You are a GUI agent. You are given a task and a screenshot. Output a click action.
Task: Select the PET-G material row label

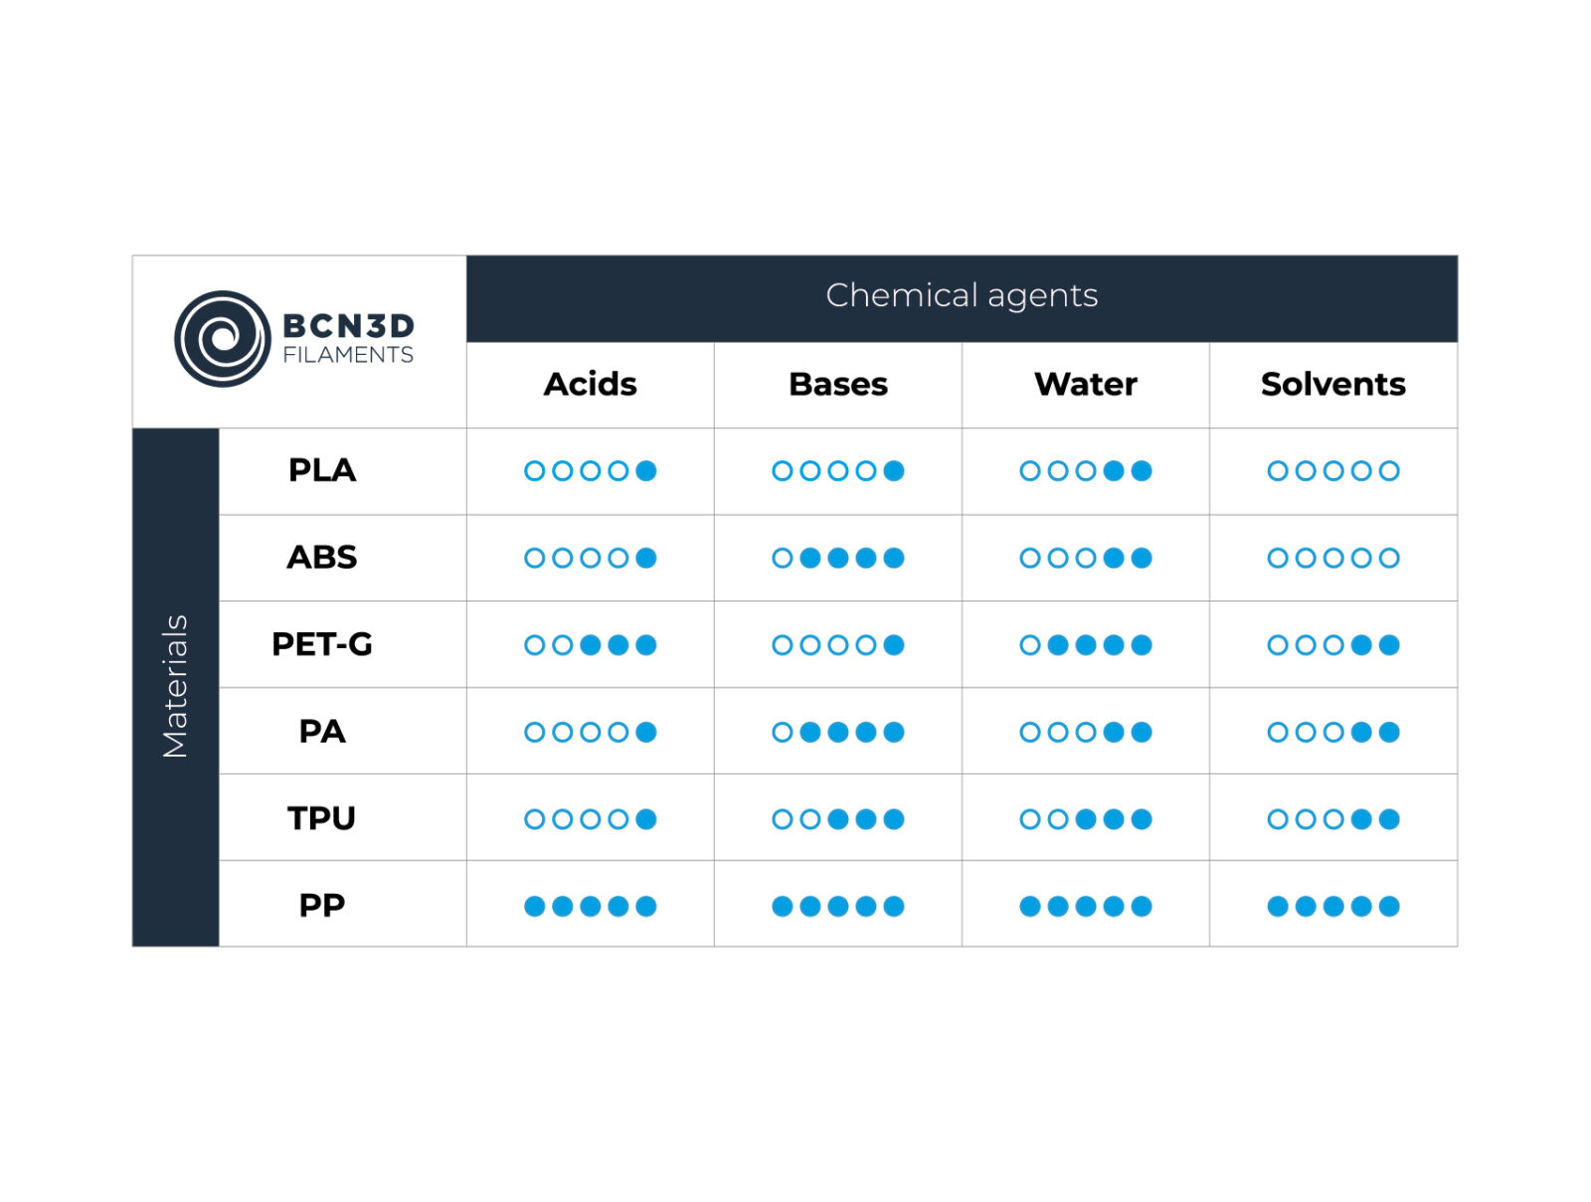tap(322, 644)
